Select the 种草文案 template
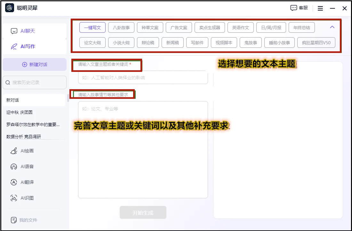Screen dimensions: 352x231 [x=150, y=28]
